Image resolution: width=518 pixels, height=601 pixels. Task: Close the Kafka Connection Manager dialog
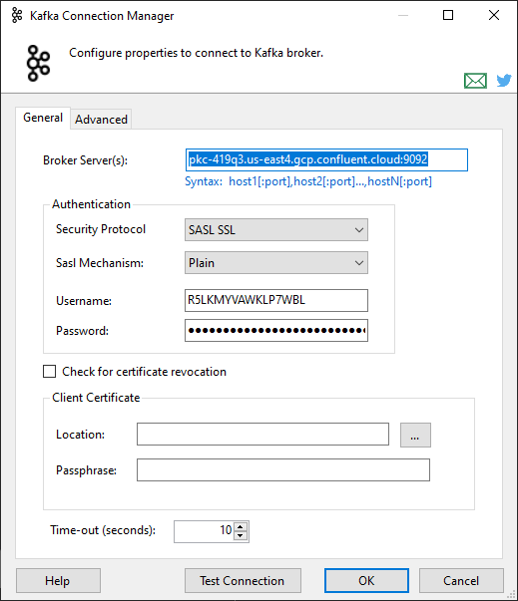(x=494, y=15)
